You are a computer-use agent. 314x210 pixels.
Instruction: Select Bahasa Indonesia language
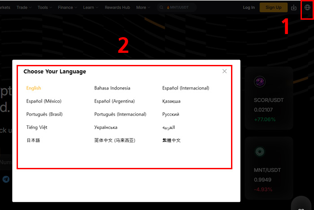(x=112, y=88)
